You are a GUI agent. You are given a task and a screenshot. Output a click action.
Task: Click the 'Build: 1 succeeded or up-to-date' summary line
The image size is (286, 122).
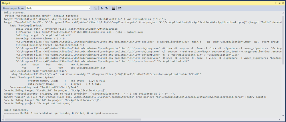tap(61, 113)
